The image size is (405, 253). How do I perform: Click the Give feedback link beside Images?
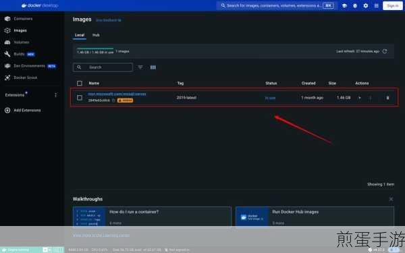tap(108, 20)
